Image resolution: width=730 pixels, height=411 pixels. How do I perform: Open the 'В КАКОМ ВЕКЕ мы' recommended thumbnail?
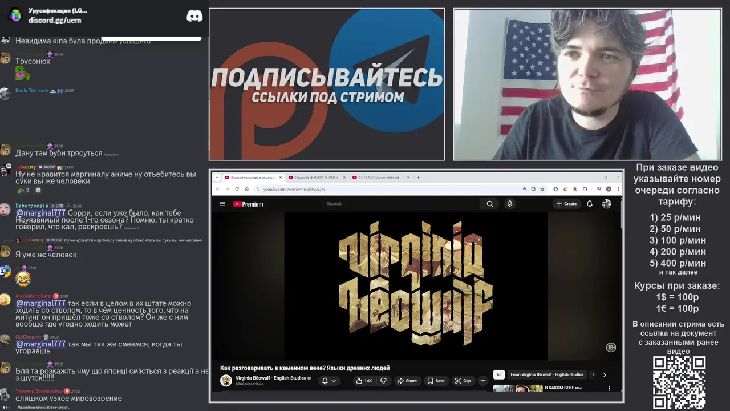tap(518, 389)
